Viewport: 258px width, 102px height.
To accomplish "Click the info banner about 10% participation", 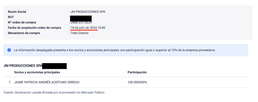I will 126,50.
